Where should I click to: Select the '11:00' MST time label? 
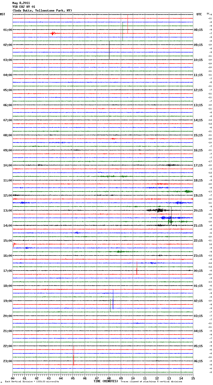[x=8, y=180]
